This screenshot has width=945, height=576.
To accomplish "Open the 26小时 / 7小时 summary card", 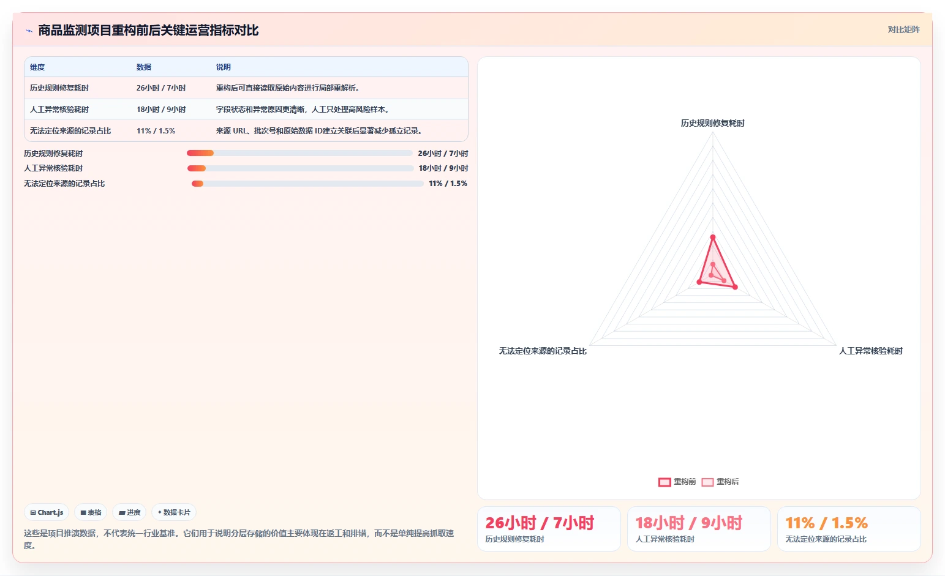I will (x=549, y=529).
